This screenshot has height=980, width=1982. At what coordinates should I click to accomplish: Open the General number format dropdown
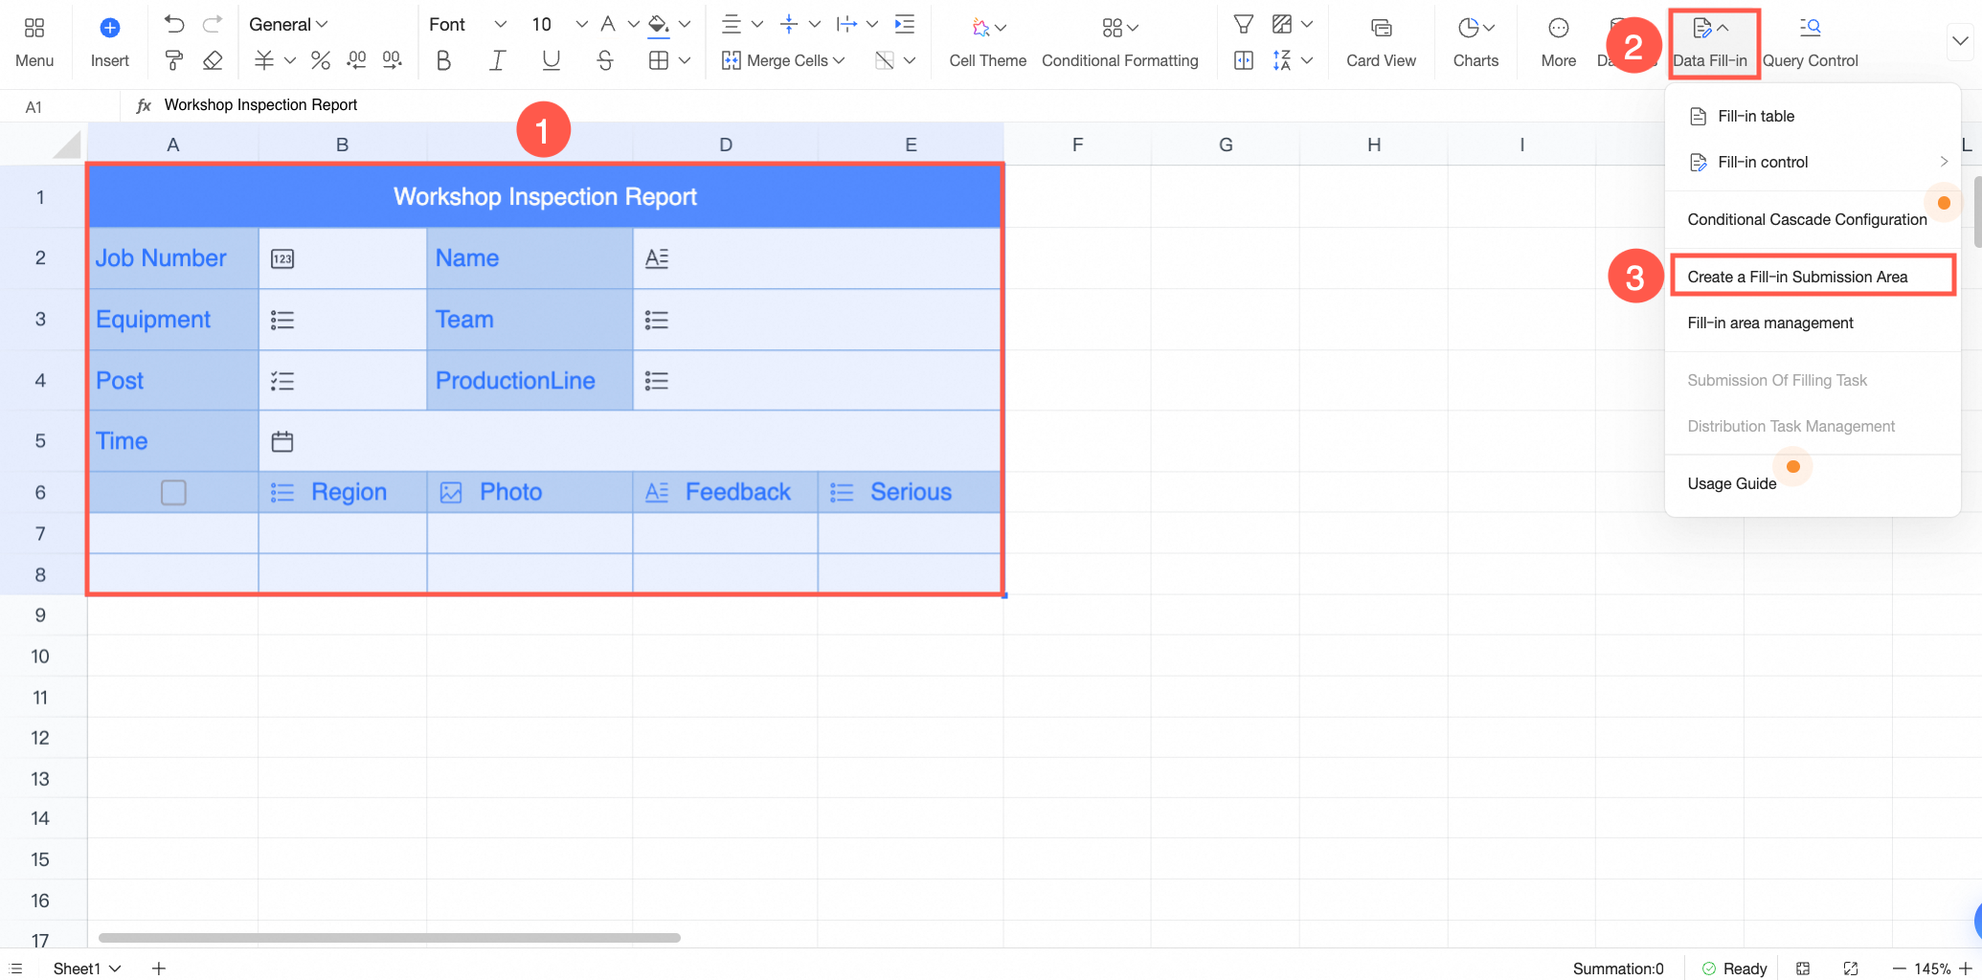pos(288,24)
